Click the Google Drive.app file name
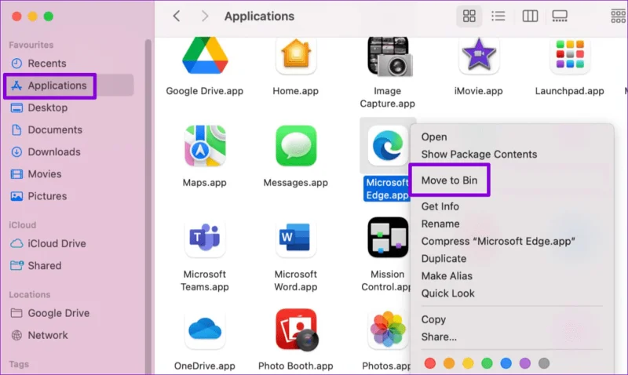 pos(205,91)
